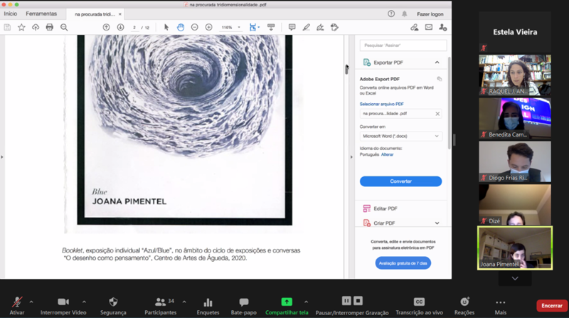
Task: Expand the left navigation pane arrow
Action: click(2, 157)
